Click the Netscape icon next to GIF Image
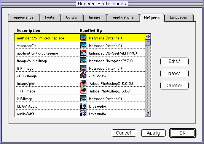Viewport: 204px width, 144px height. (83, 68)
